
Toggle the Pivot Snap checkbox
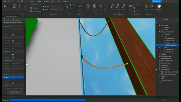point(70,5)
